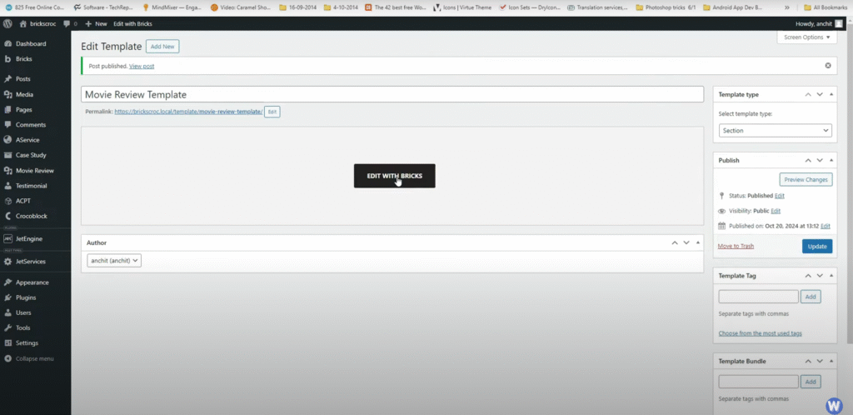Toggle the Template type panel

click(x=831, y=94)
